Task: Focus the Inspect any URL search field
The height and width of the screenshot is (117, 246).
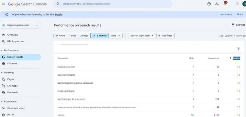Action: [113, 4]
